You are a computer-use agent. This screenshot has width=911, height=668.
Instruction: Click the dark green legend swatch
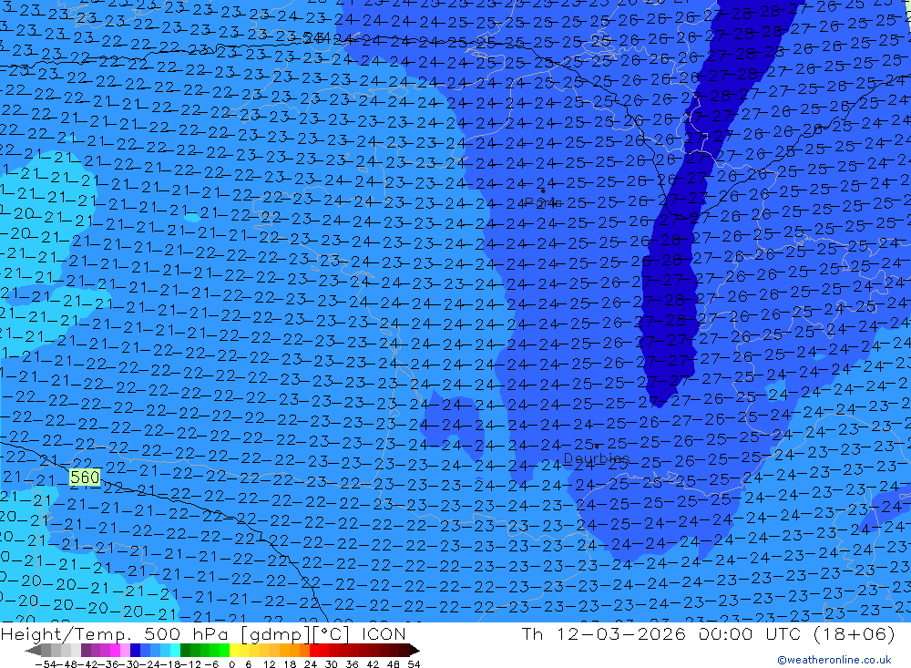[185, 651]
